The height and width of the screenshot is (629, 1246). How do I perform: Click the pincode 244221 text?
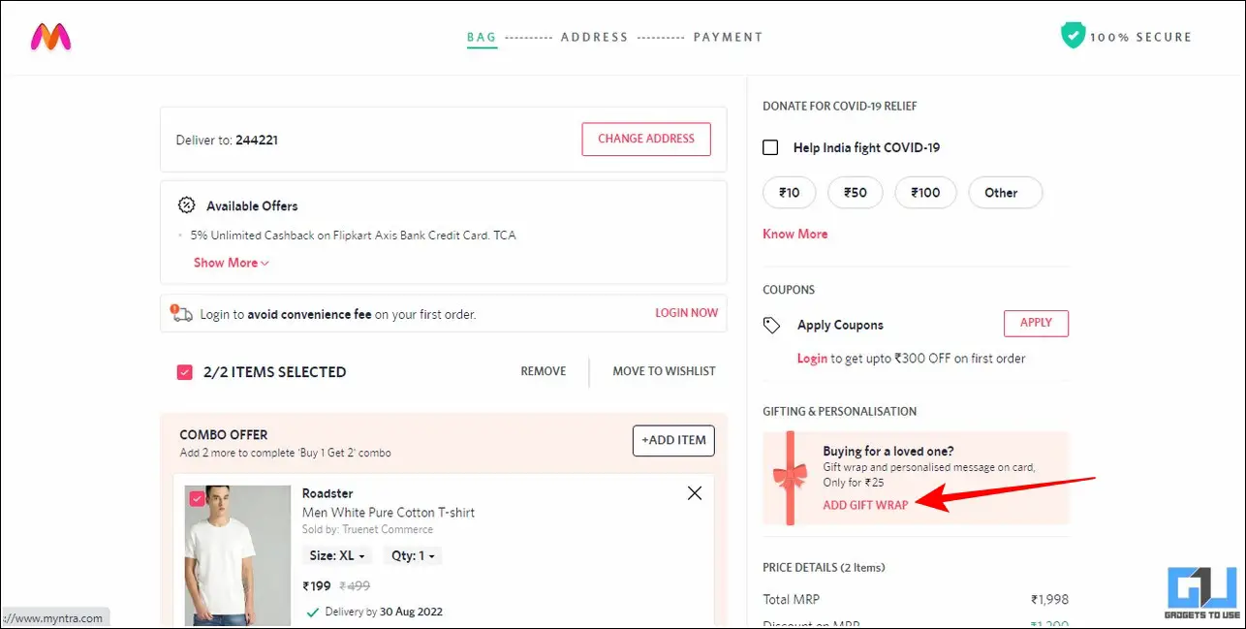coord(257,140)
